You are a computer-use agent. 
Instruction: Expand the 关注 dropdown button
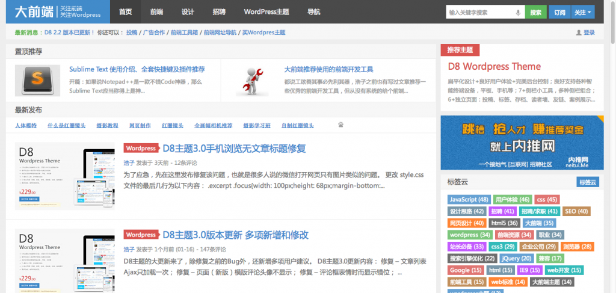coord(583,12)
